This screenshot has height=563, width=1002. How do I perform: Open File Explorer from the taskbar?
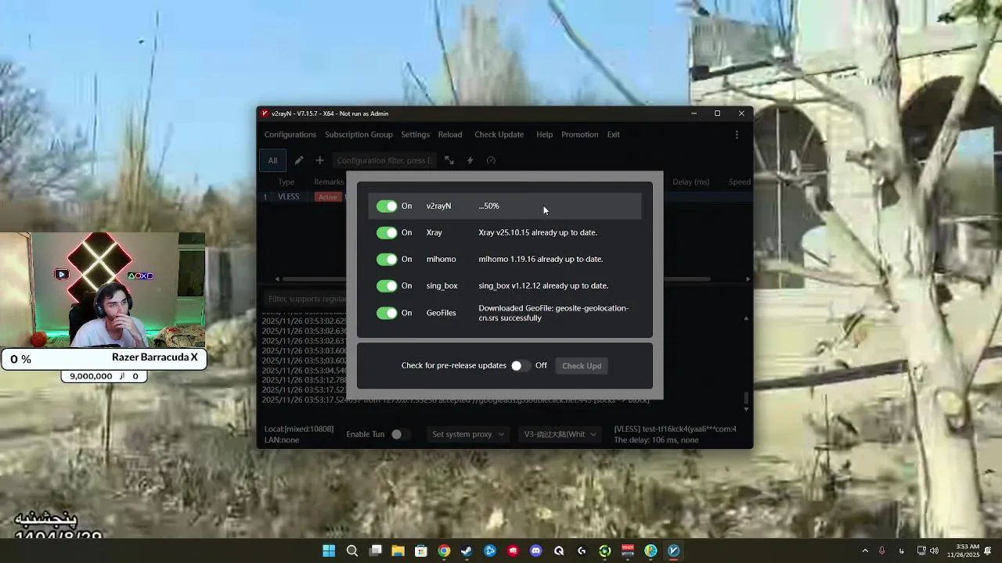[398, 551]
